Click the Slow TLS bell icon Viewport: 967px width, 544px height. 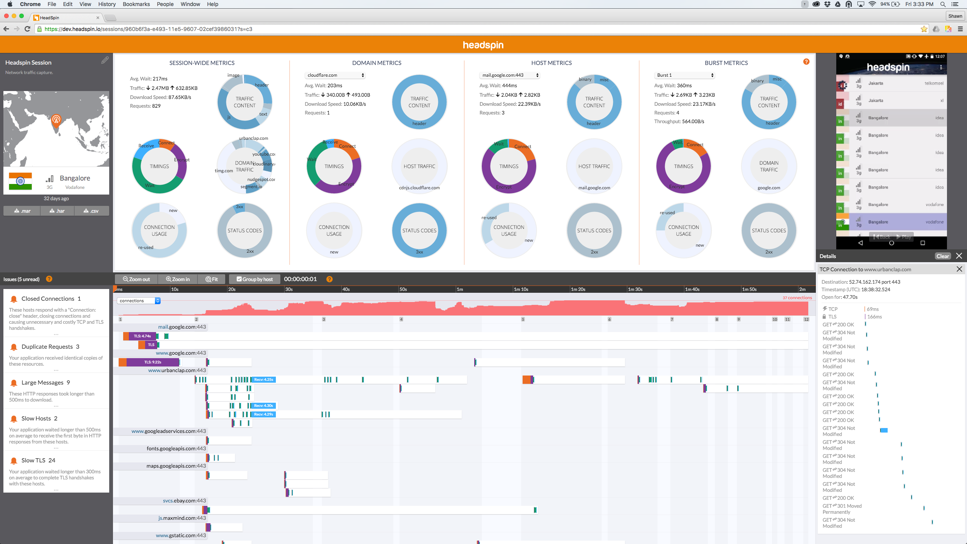(x=14, y=461)
